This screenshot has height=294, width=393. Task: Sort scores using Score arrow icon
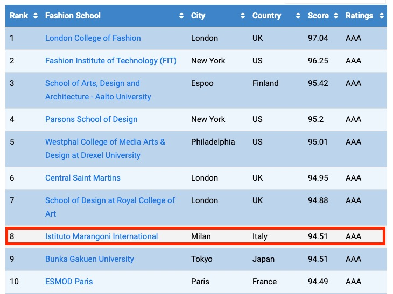(x=336, y=16)
